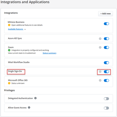Expand Available features chevron
This screenshot has height=117, width=117.
pos(25,29)
